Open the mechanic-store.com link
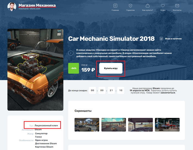 coord(30,9)
